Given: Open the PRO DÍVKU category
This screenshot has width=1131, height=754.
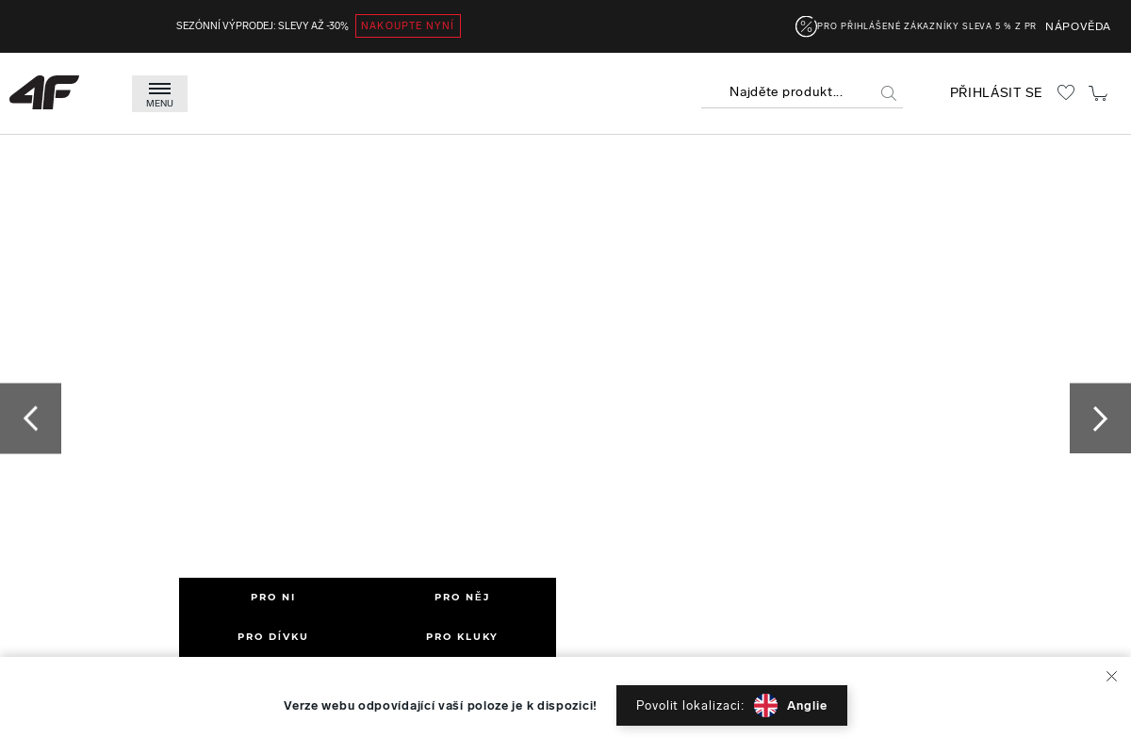Looking at the screenshot, I should 273,636.
